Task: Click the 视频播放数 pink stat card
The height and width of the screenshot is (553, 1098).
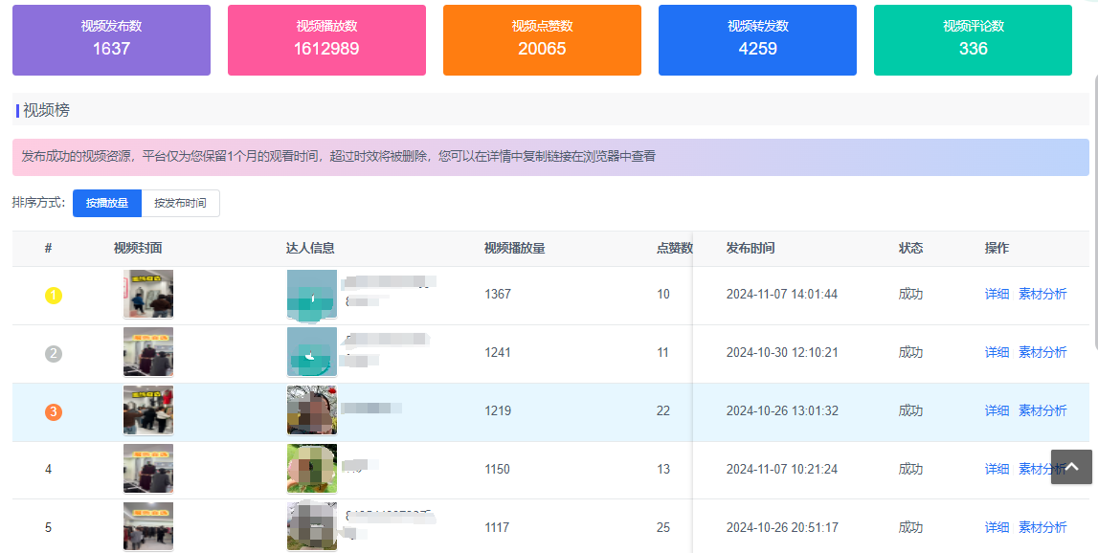Action: click(326, 40)
